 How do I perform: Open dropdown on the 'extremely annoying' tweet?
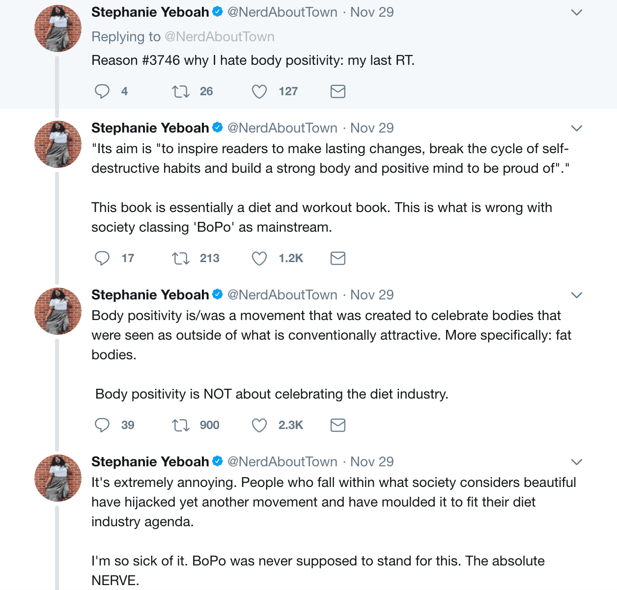tap(577, 462)
